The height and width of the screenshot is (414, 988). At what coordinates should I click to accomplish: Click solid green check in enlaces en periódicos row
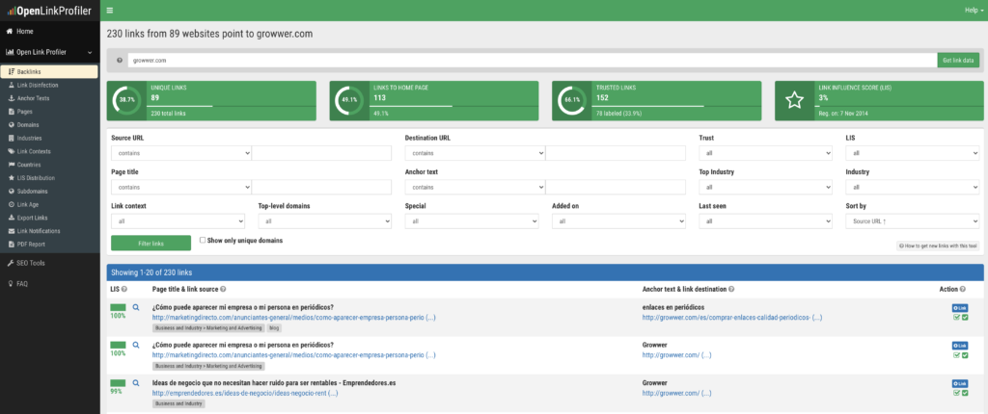pyautogui.click(x=965, y=318)
